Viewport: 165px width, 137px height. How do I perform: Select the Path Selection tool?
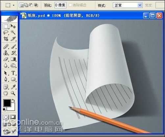[x=6, y=73]
